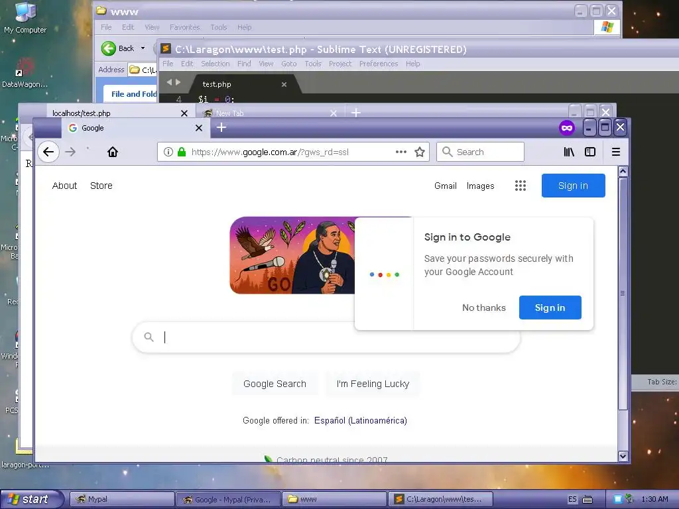Open Project menu in Sublime Text
The width and height of the screenshot is (679, 509).
pyautogui.click(x=340, y=64)
